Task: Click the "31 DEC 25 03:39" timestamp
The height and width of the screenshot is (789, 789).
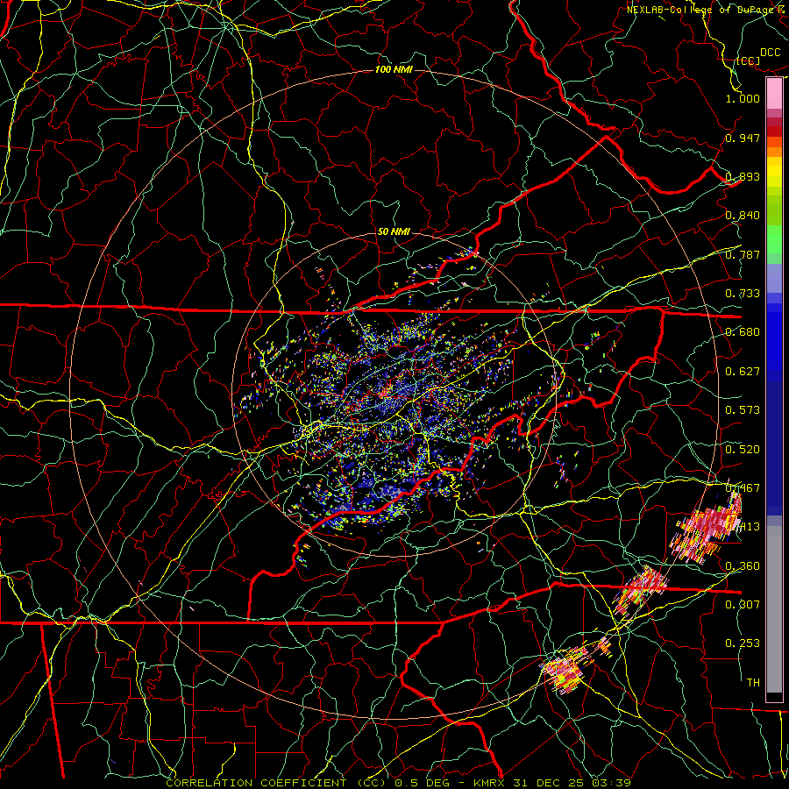Action: pyautogui.click(x=572, y=783)
